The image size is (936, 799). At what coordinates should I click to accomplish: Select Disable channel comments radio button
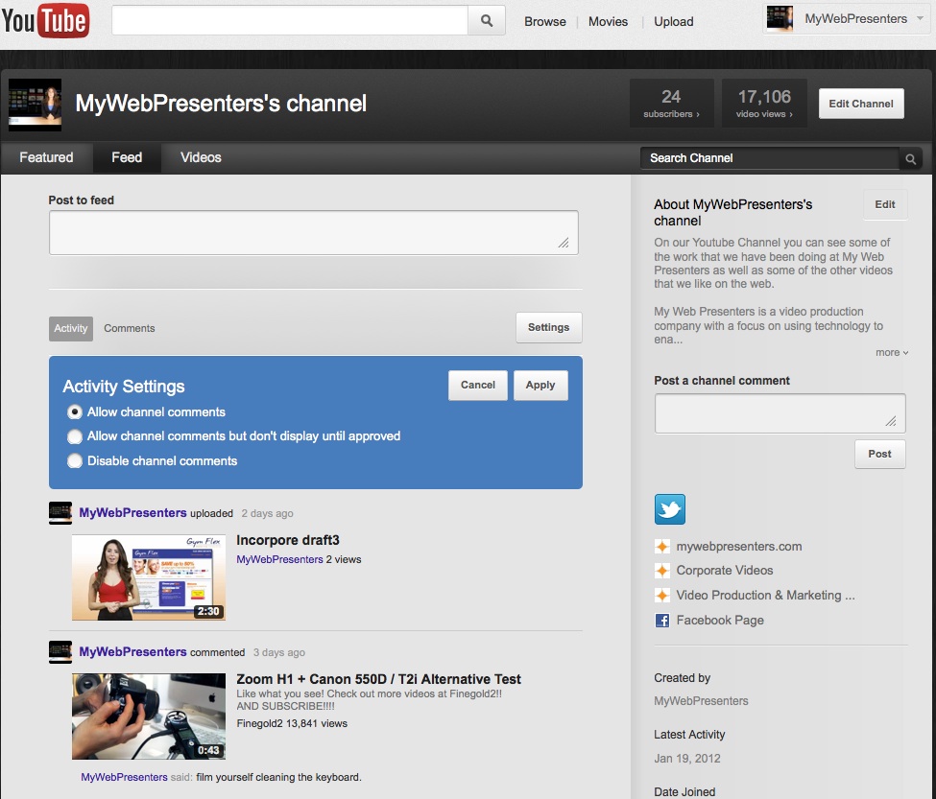click(x=75, y=461)
